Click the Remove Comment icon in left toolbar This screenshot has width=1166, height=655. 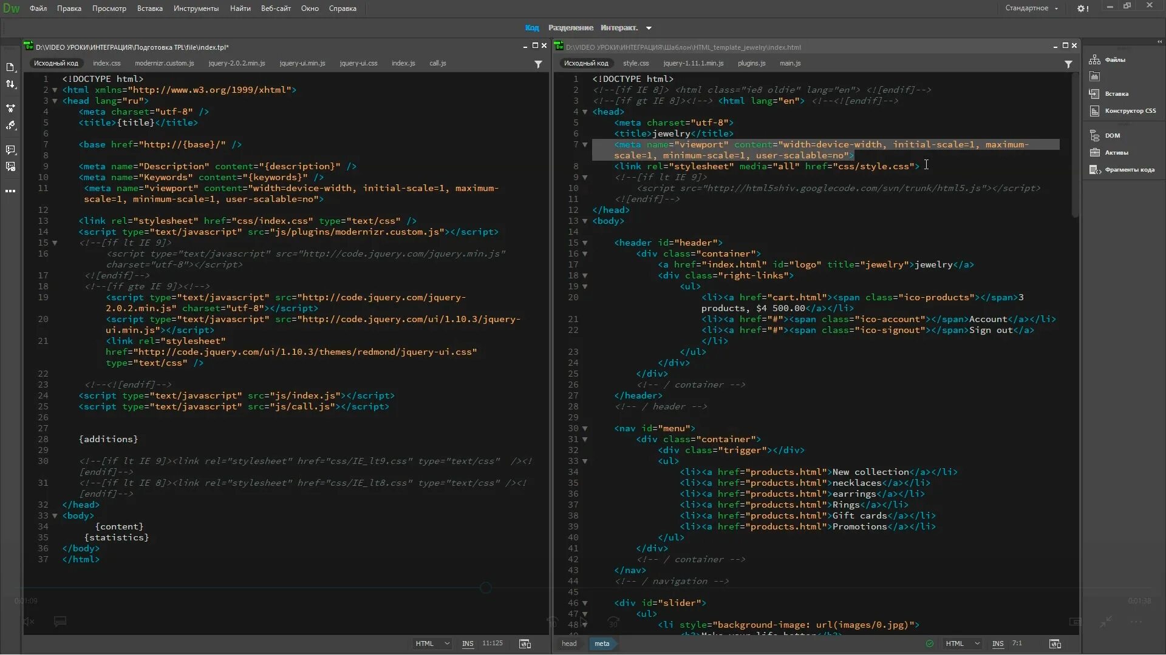tap(10, 167)
